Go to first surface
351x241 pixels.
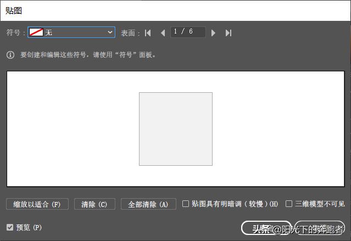pyautogui.click(x=148, y=33)
